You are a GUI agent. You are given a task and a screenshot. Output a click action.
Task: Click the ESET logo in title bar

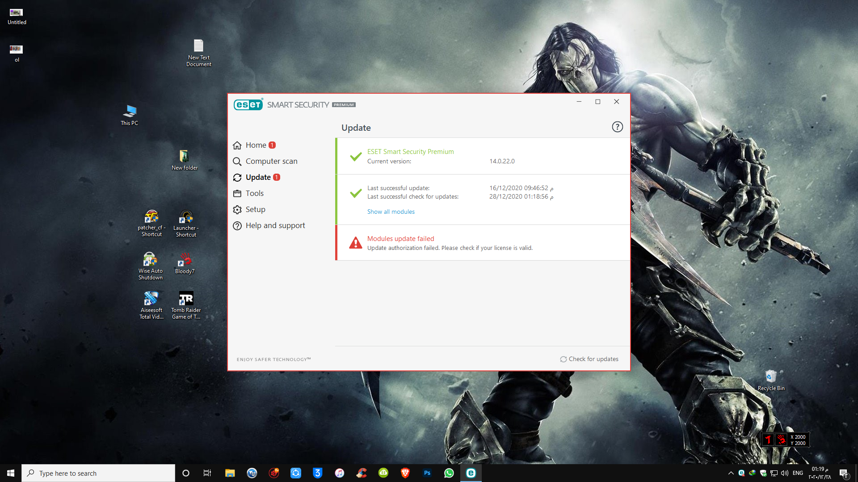248,104
